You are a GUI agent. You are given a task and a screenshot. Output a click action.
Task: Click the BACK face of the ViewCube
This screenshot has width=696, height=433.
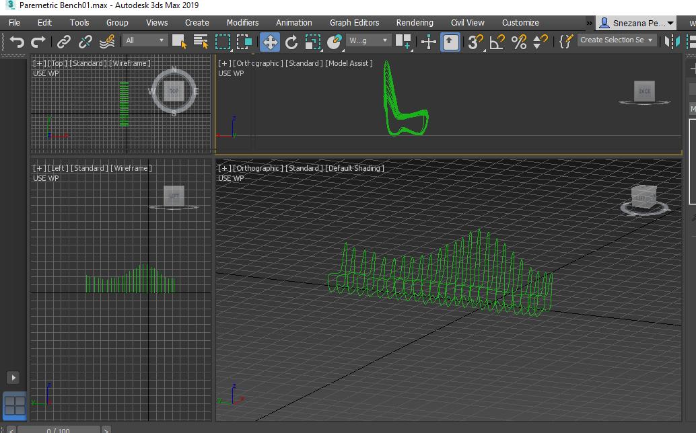click(x=644, y=91)
